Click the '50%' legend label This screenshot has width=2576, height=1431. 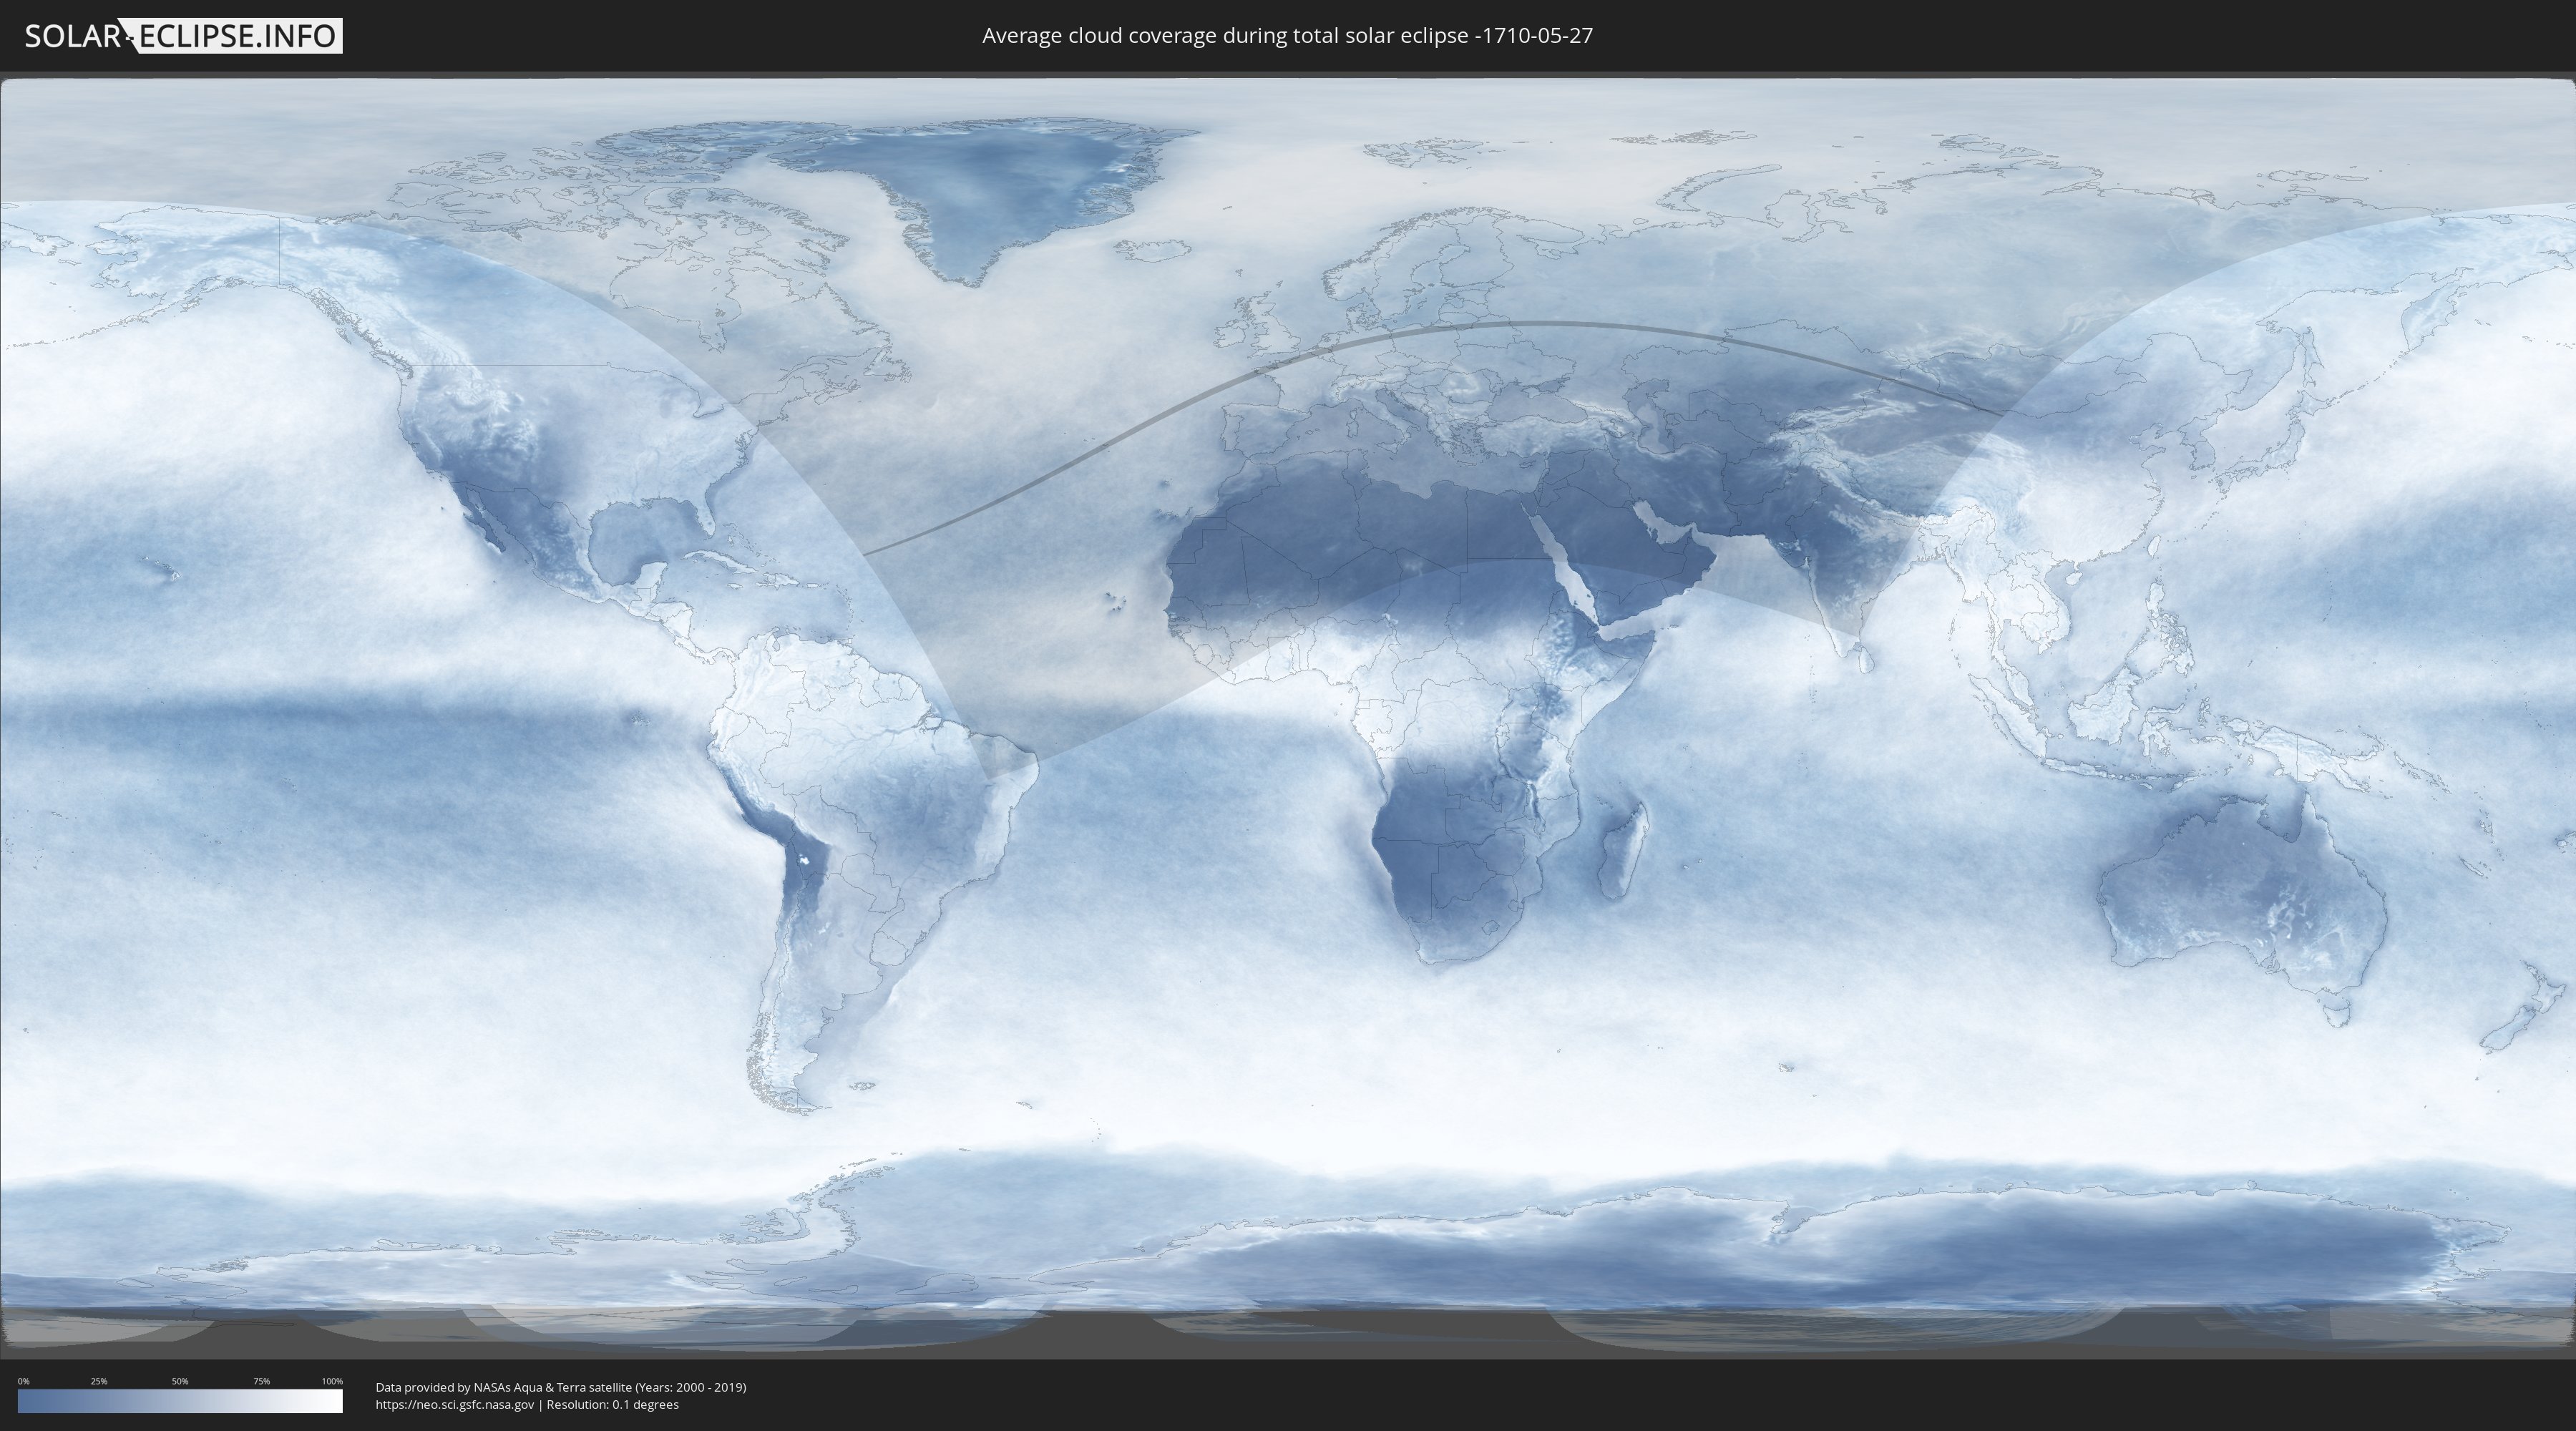pyautogui.click(x=180, y=1381)
